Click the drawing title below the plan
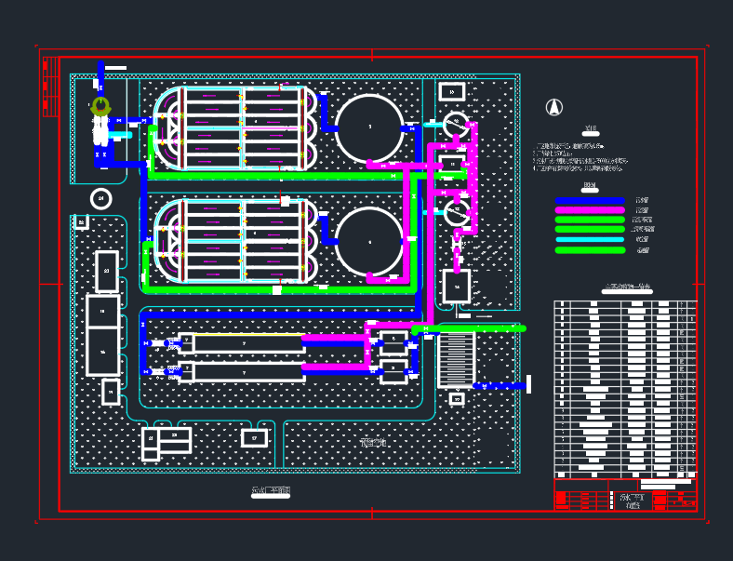This screenshot has width=733, height=561. (x=271, y=491)
